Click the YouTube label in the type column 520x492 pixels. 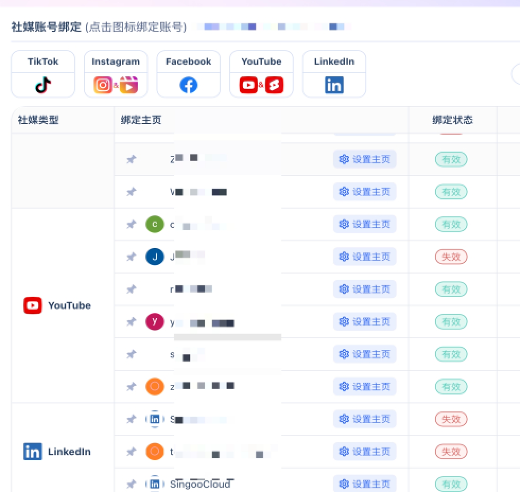pos(70,305)
